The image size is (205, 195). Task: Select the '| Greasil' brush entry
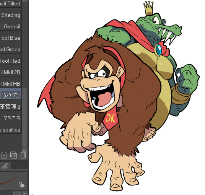click(x=11, y=25)
